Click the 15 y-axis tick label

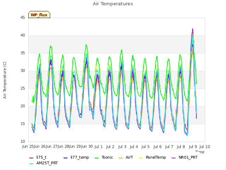[x=23, y=124]
